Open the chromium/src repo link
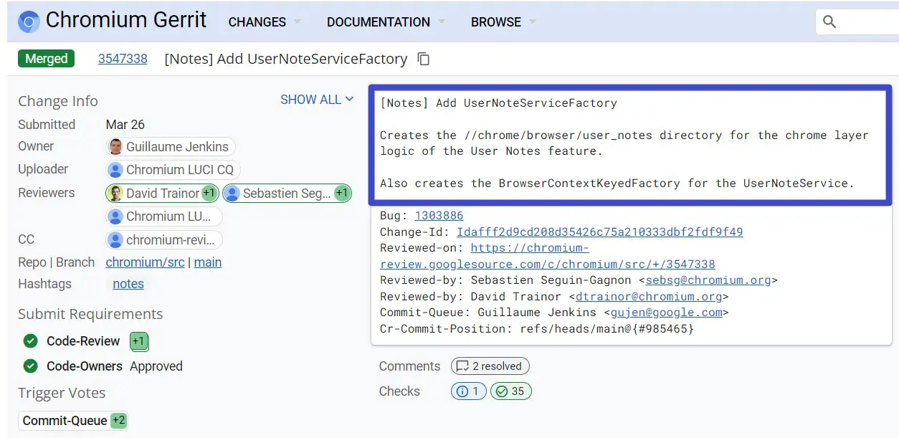Image resolution: width=899 pixels, height=438 pixels. tap(145, 262)
